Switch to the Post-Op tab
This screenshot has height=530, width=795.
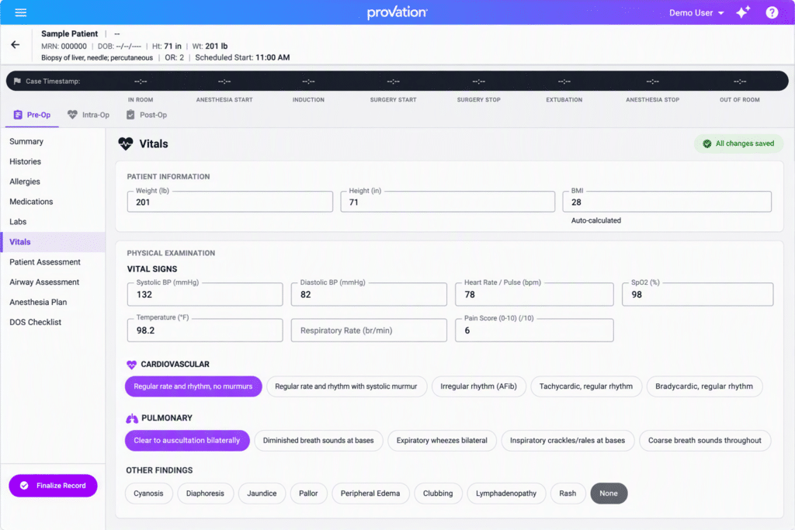point(147,115)
